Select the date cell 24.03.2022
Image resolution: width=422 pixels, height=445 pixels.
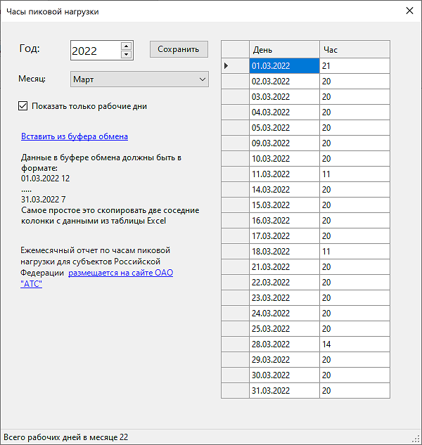285,314
